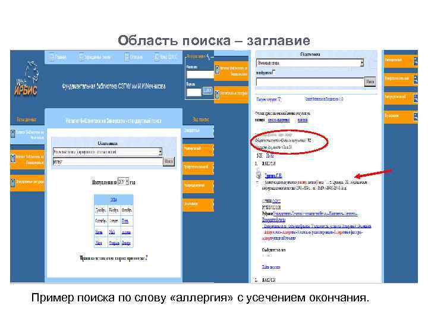The height and width of the screenshot is (321, 428).
Task: Click the question mark help link below calendar
Action: click(x=147, y=257)
